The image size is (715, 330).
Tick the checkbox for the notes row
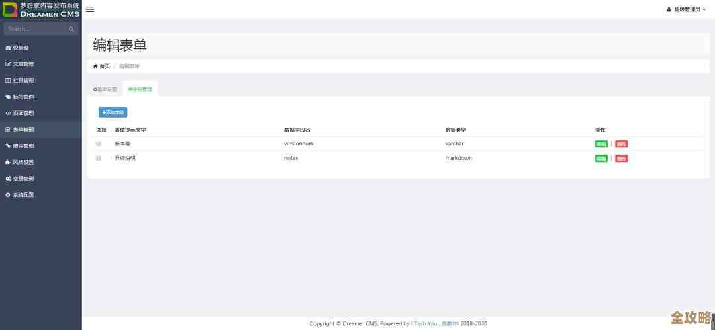[99, 159]
